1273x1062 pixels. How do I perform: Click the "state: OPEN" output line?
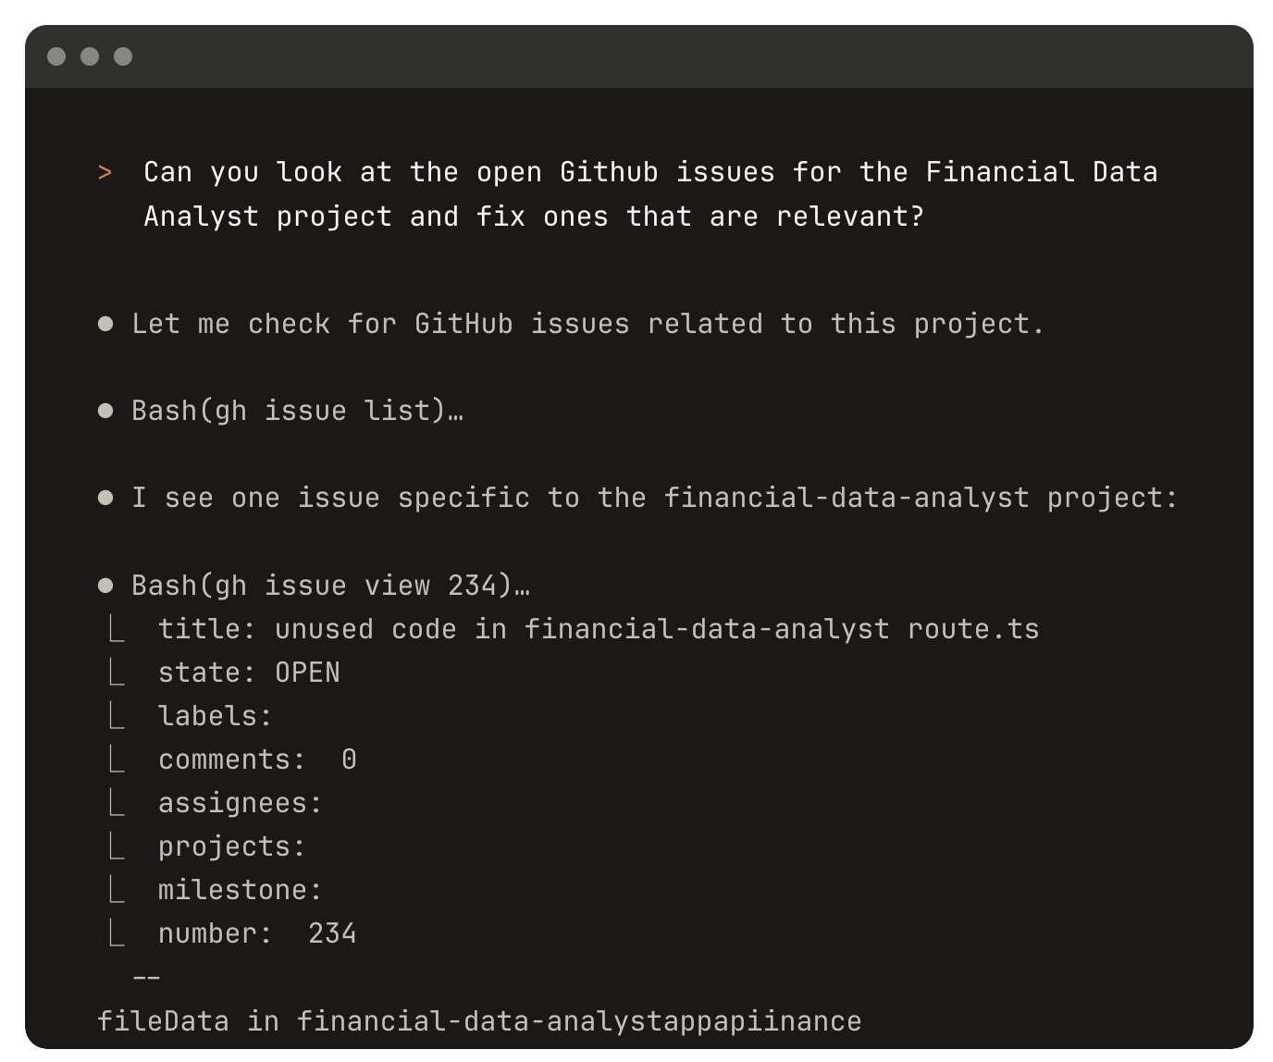[x=249, y=673]
